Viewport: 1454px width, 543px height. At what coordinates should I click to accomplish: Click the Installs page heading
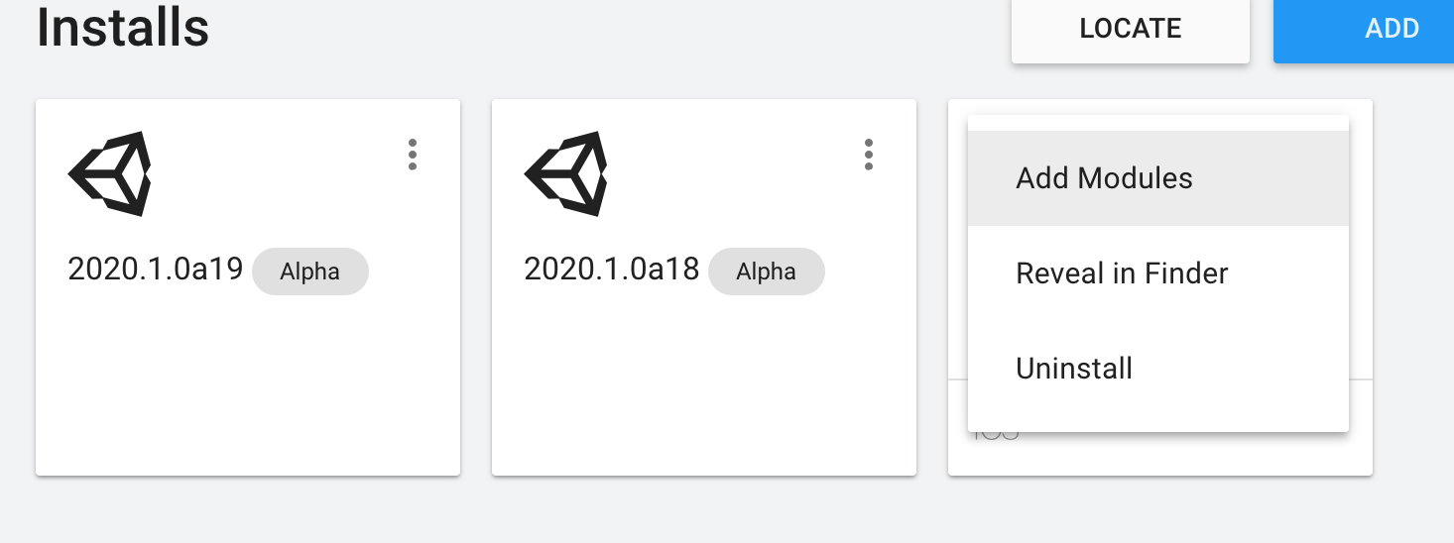[x=123, y=28]
